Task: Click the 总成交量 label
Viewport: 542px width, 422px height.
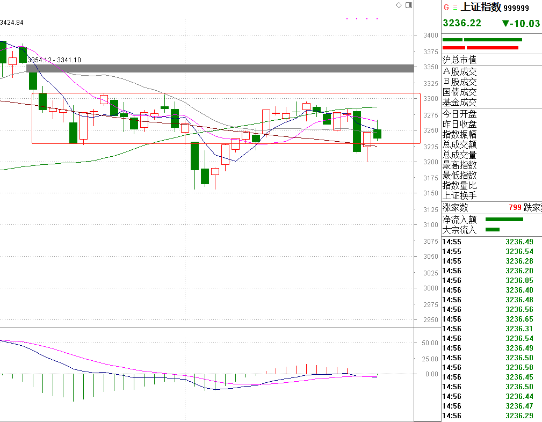Action: pos(460,155)
